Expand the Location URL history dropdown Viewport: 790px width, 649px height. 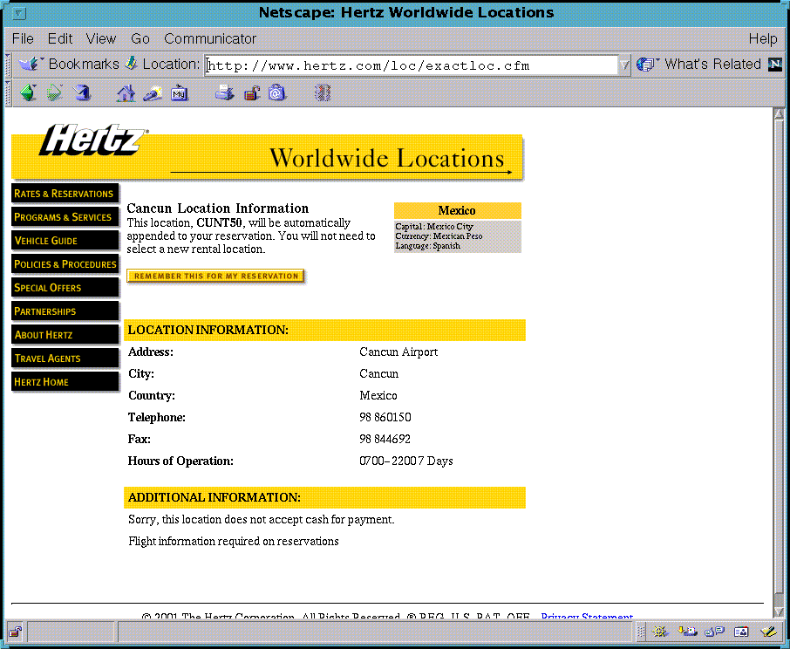(624, 65)
